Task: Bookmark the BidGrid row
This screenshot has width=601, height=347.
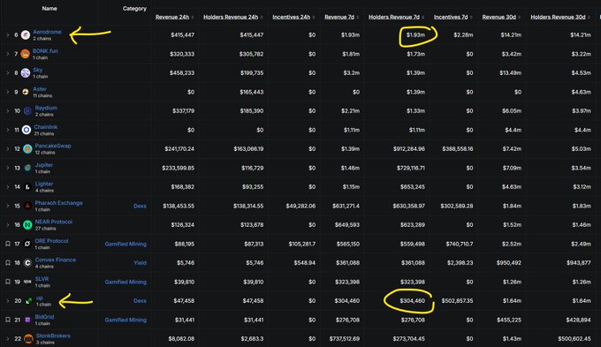Action: point(8,320)
